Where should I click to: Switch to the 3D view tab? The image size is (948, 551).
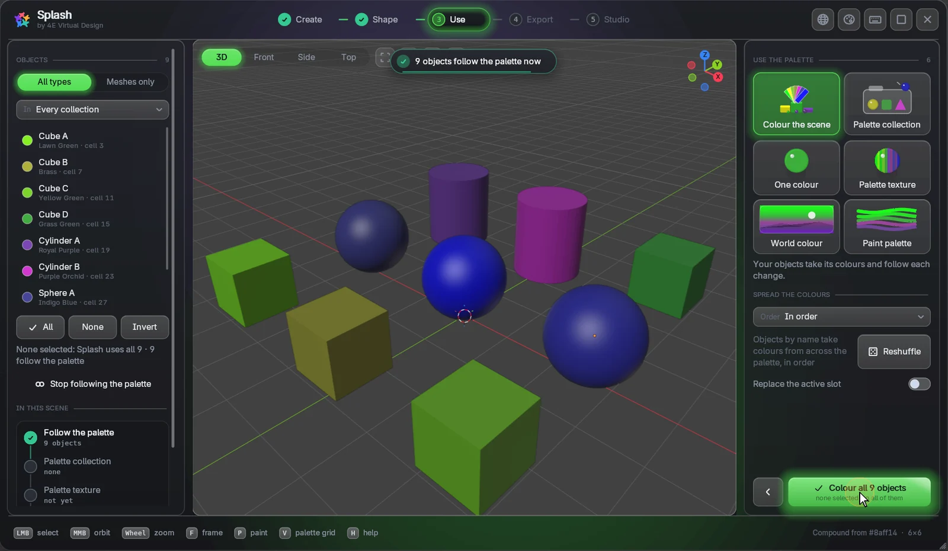tap(222, 57)
